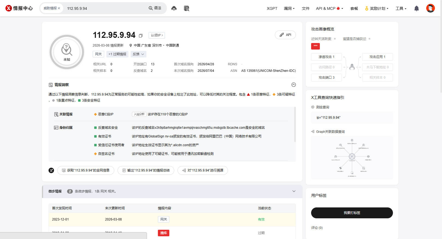Open the notification bell
The image size is (442, 239).
pyautogui.click(x=416, y=8)
